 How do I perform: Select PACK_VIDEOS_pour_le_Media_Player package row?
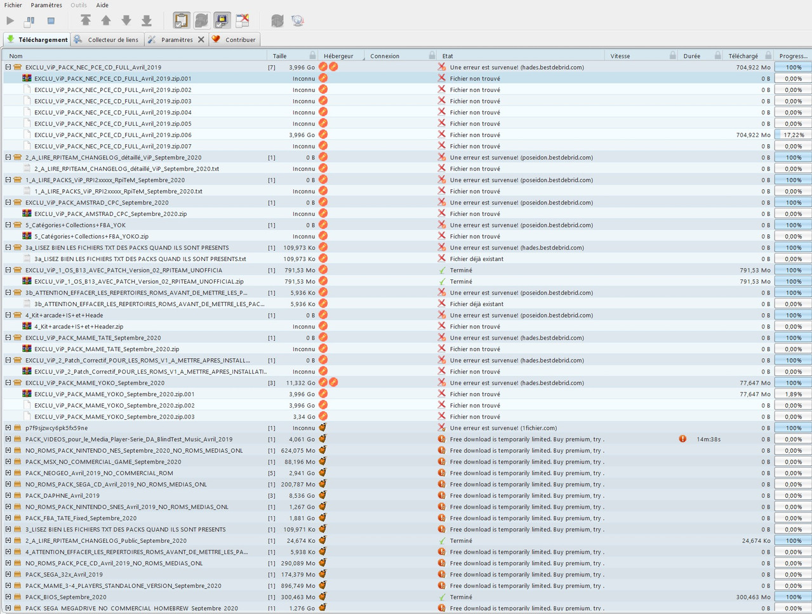click(129, 439)
